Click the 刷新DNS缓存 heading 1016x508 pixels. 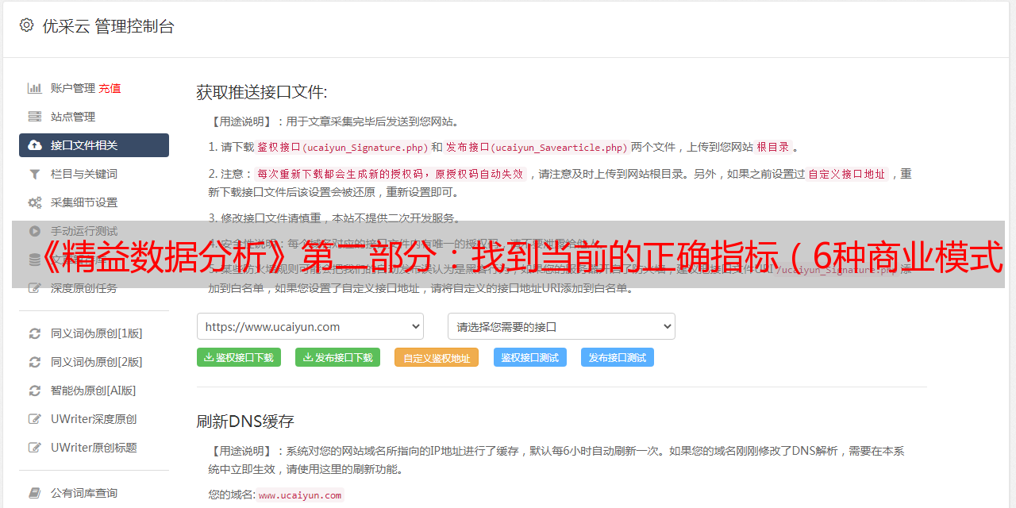[x=246, y=421]
